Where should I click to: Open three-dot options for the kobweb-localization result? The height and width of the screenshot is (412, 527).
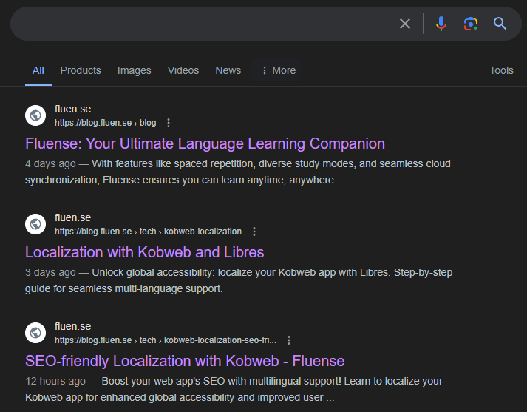254,232
